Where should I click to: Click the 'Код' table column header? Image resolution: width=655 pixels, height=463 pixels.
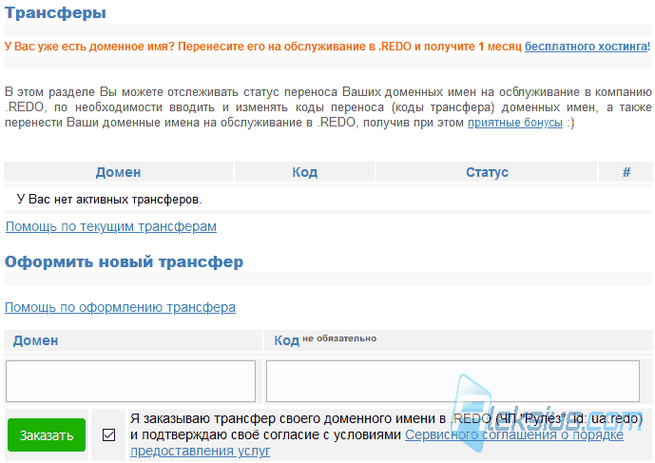tap(304, 172)
